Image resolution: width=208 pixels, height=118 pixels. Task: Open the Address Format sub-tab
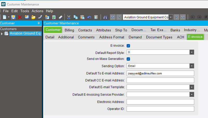[112, 37]
